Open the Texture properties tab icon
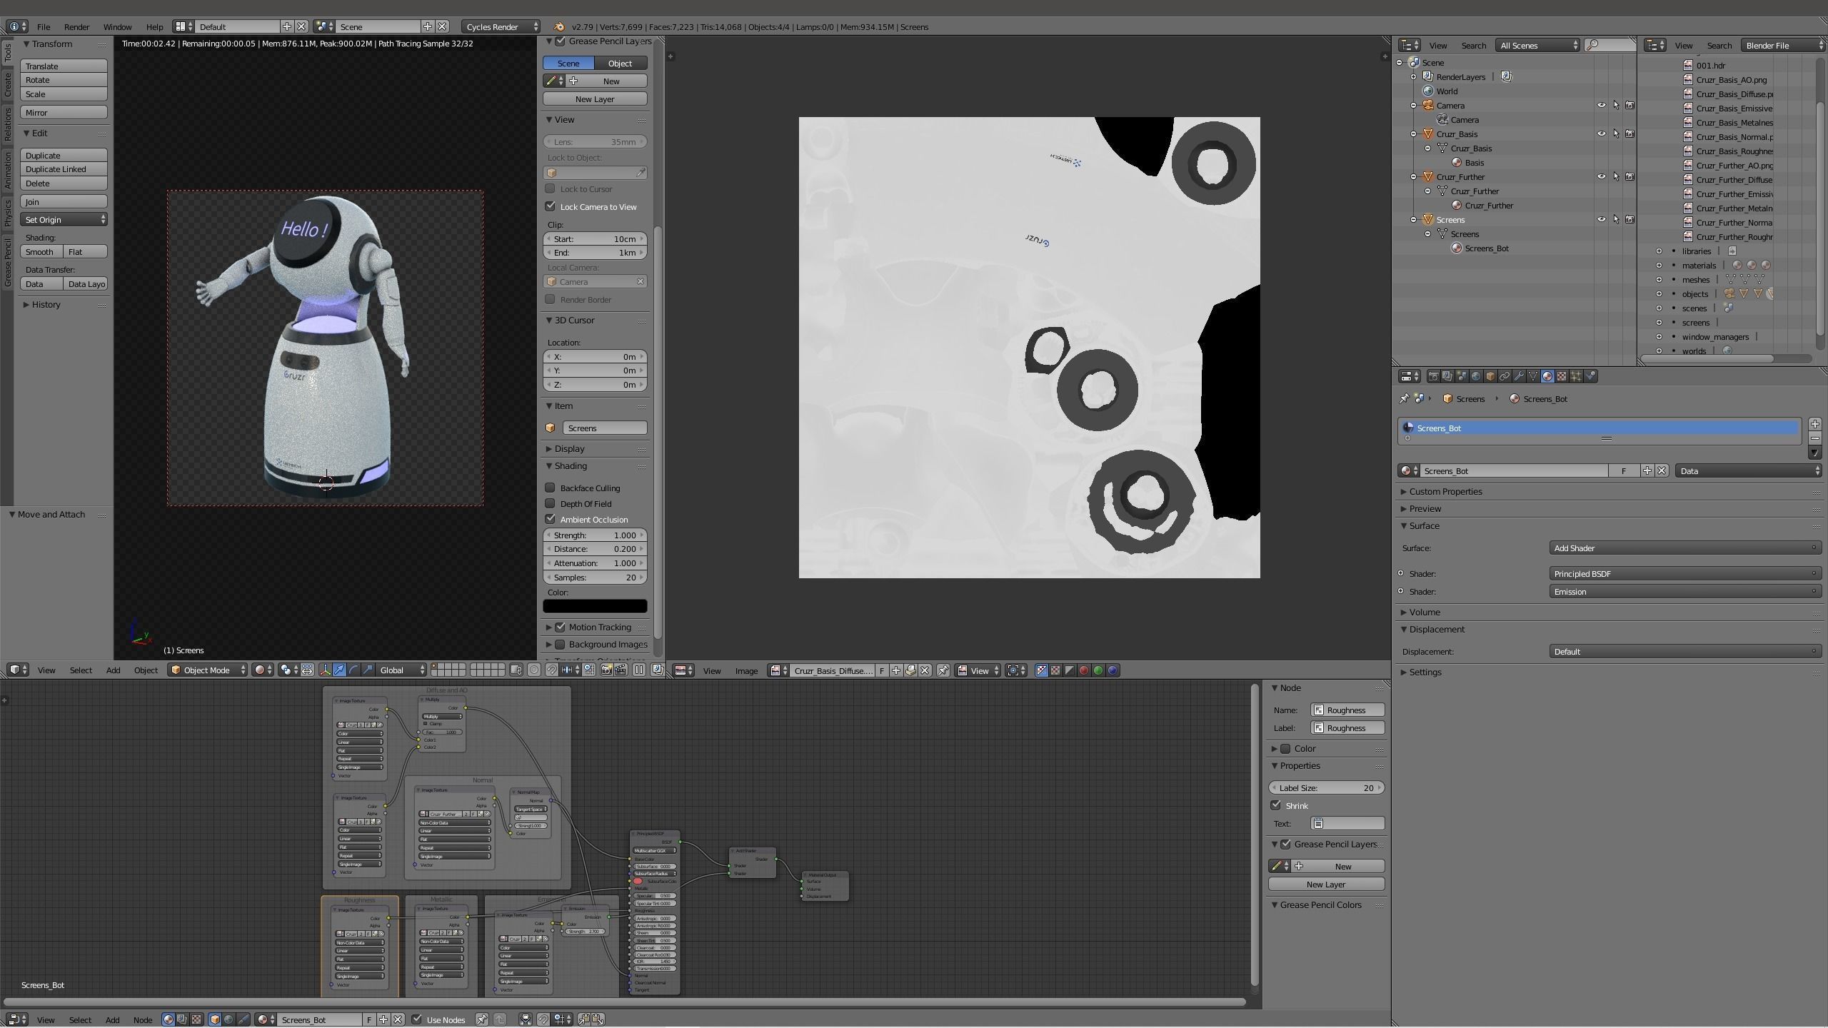Viewport: 1828px width, 1028px height. [1562, 376]
